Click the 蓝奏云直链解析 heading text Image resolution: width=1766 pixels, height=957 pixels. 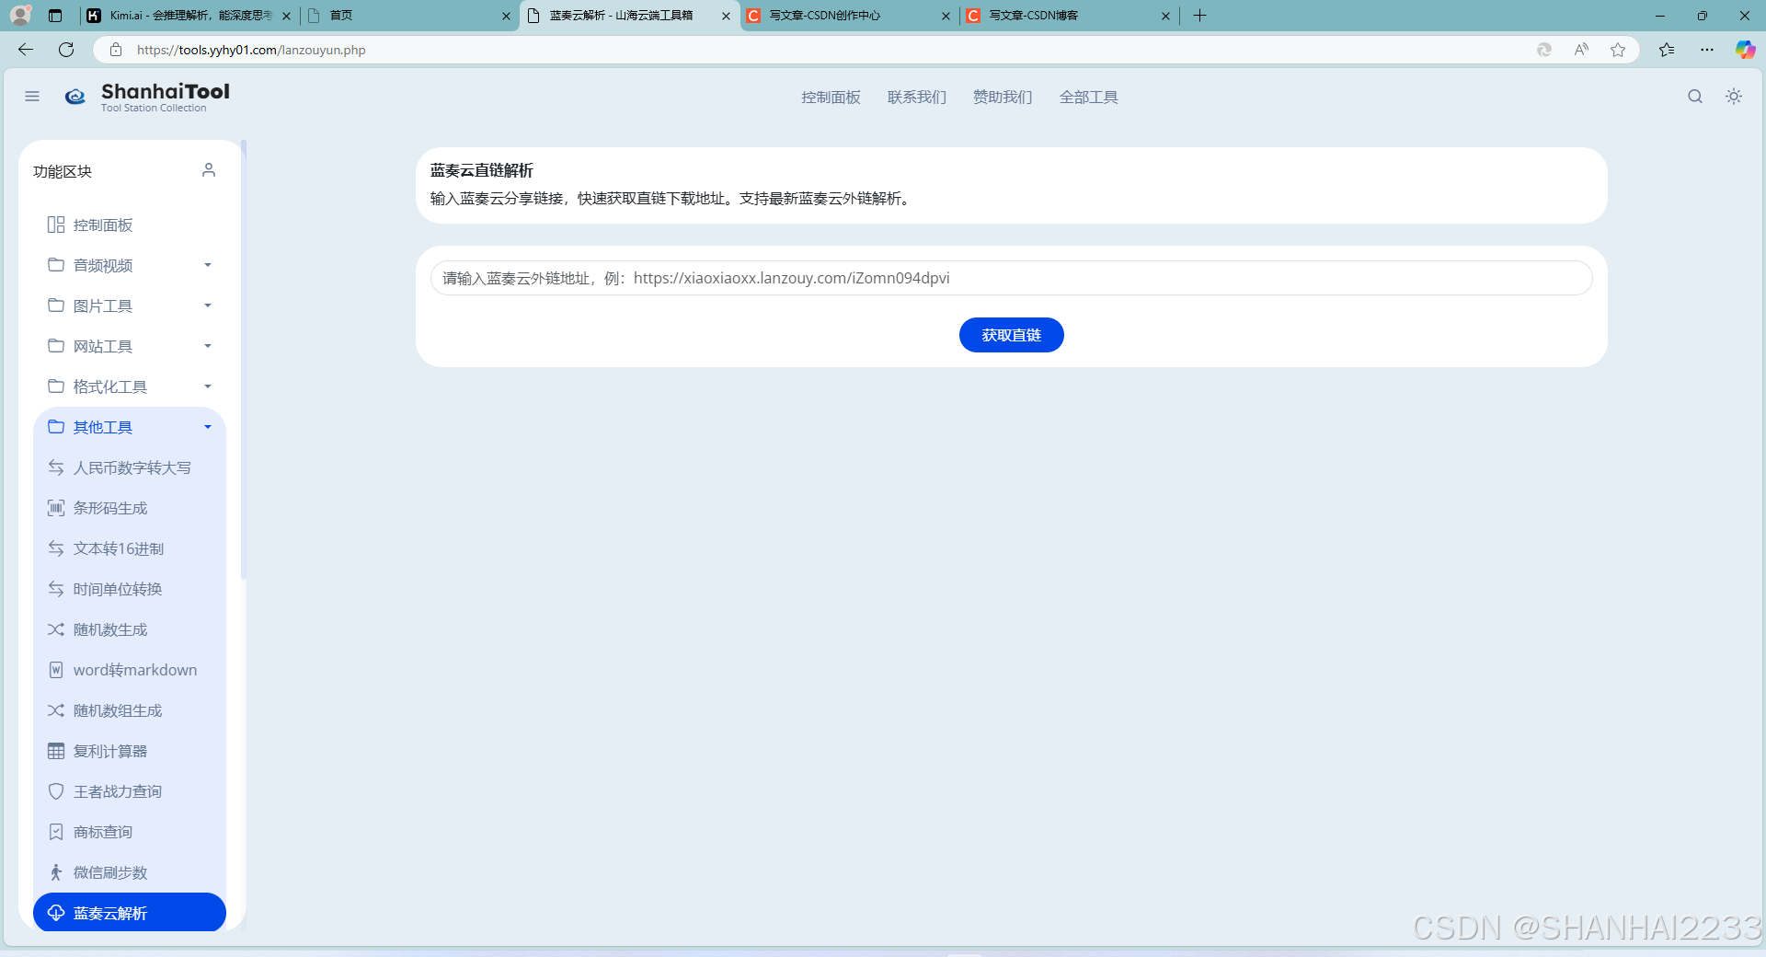click(482, 170)
